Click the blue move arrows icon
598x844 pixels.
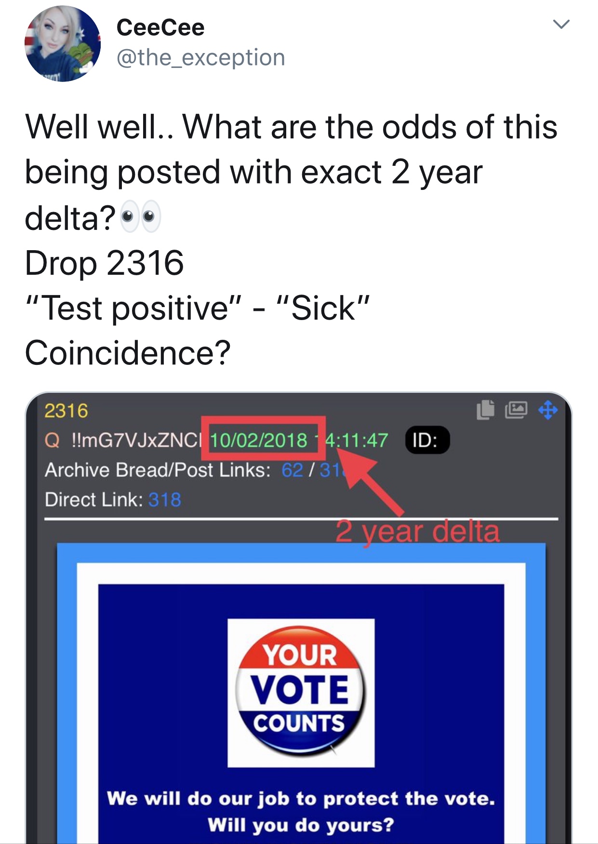point(548,411)
